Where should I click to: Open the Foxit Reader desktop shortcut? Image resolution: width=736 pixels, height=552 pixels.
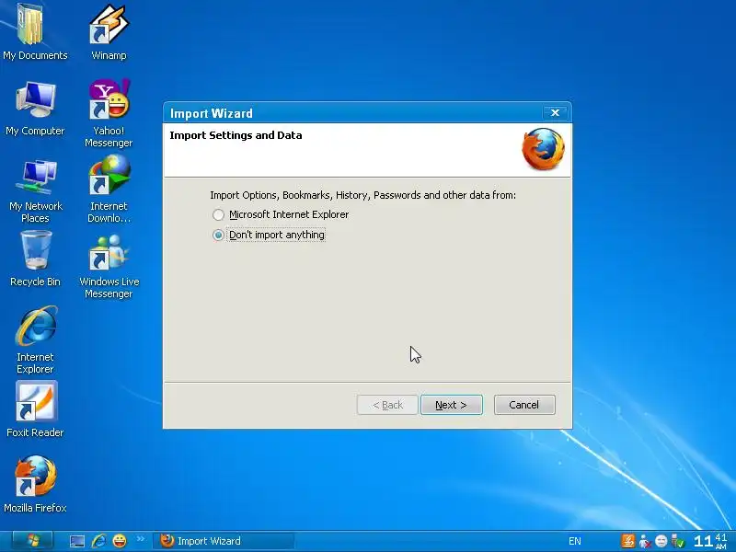click(35, 409)
